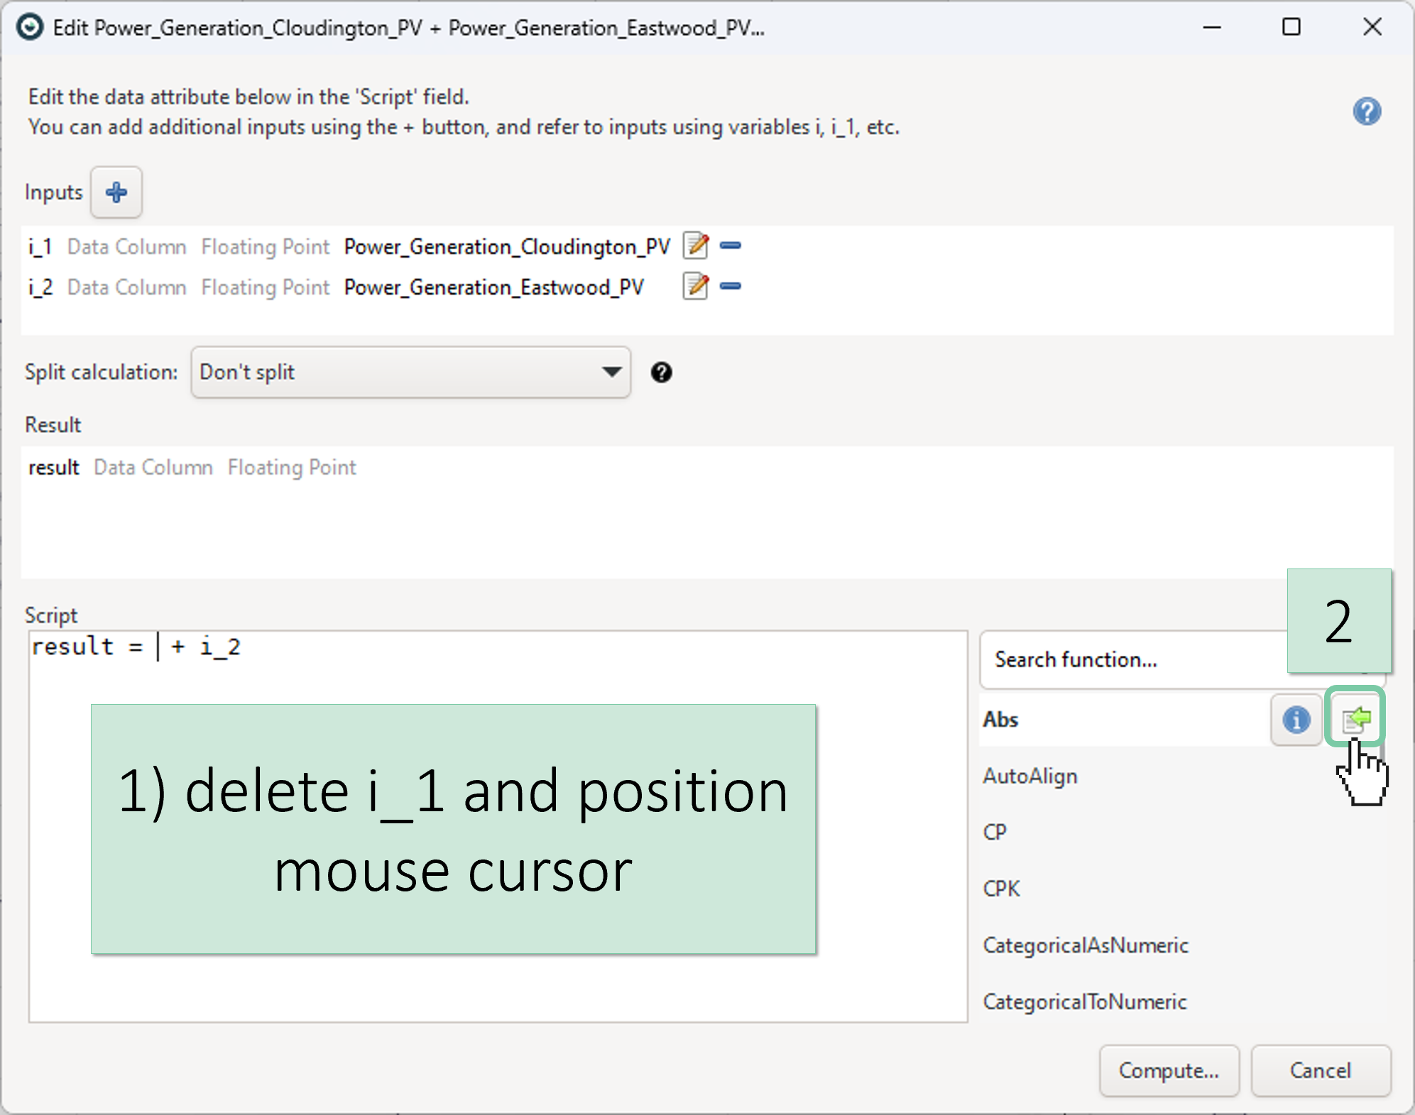
Task: Select Abs in function list
Action: [x=1001, y=720]
